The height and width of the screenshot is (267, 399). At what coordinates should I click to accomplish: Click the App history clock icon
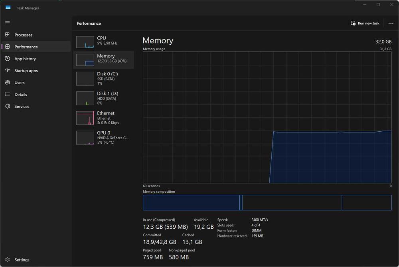tap(7, 59)
